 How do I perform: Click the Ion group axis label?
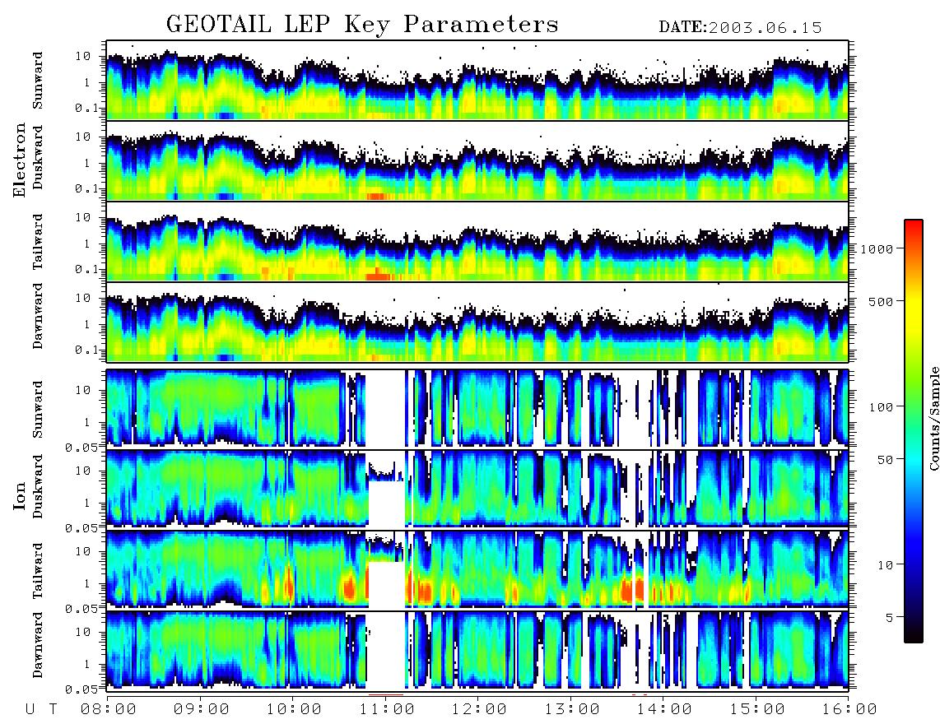(20, 495)
